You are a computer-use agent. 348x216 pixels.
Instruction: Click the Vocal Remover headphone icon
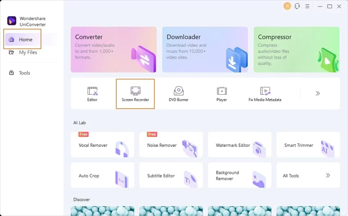[122, 149]
